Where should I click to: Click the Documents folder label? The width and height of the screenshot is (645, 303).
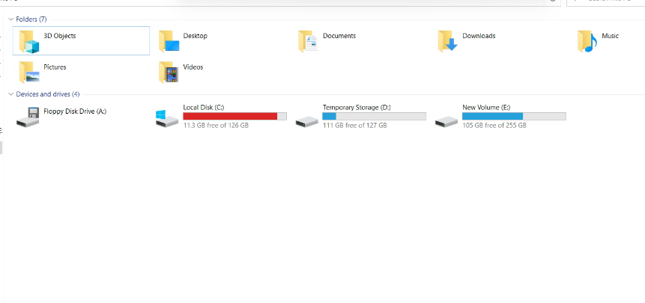[339, 36]
